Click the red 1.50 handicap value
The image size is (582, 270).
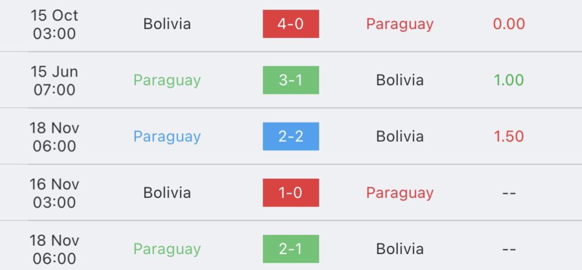point(509,137)
